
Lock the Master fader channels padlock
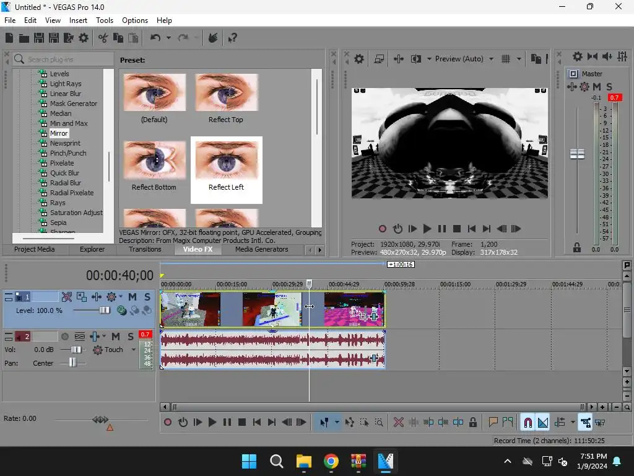577,248
